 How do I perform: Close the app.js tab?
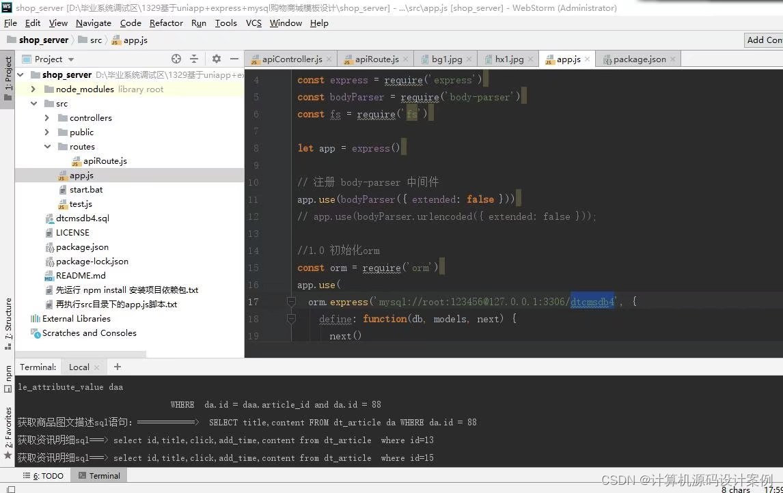point(588,59)
